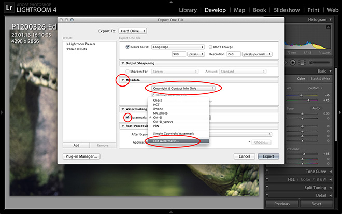Uncheck the Resize to Fit checkbox

click(127, 47)
